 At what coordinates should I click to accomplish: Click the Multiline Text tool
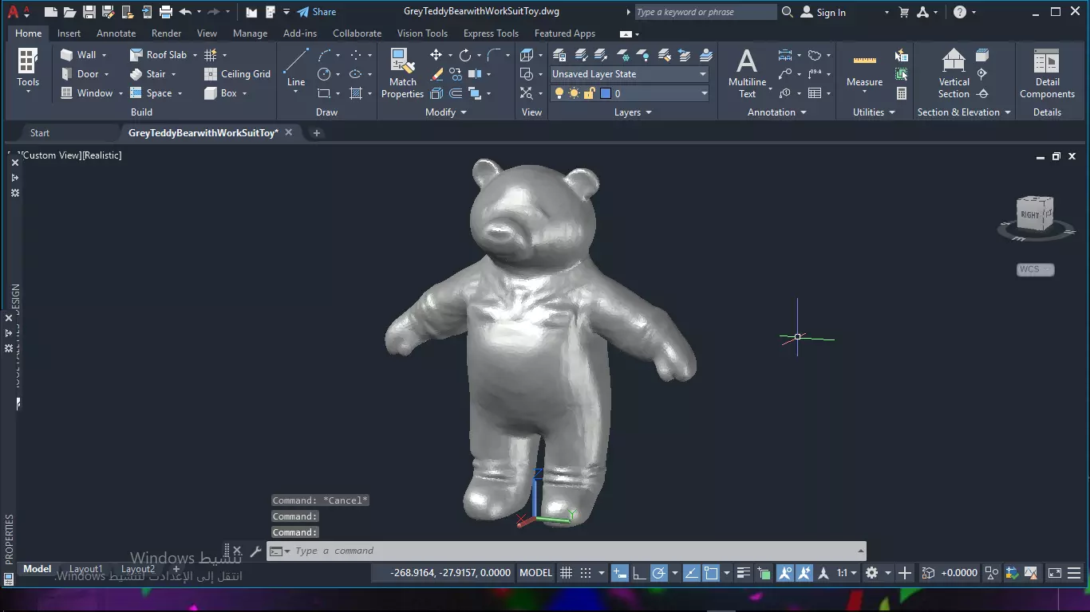(x=747, y=73)
